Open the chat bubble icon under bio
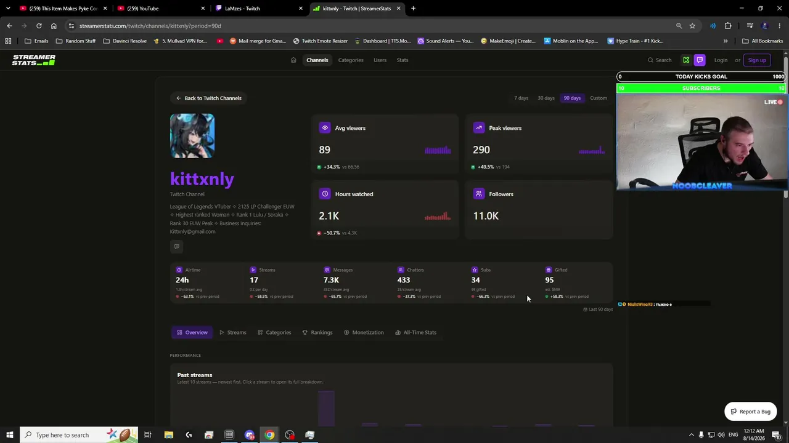Screen dimensions: 789x443 click(x=177, y=247)
